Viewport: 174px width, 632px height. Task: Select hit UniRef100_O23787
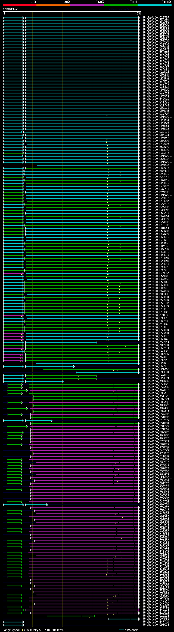(156, 17)
